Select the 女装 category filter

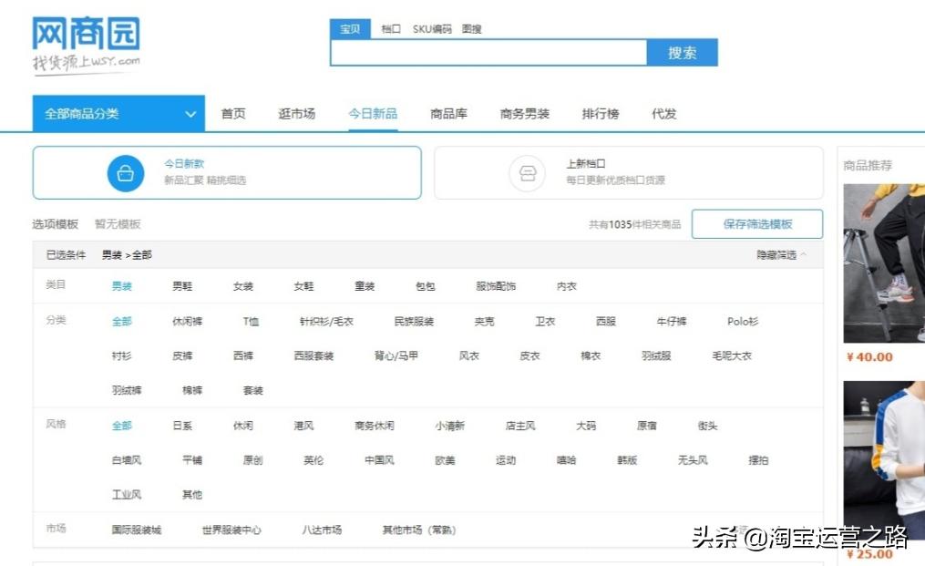click(242, 285)
